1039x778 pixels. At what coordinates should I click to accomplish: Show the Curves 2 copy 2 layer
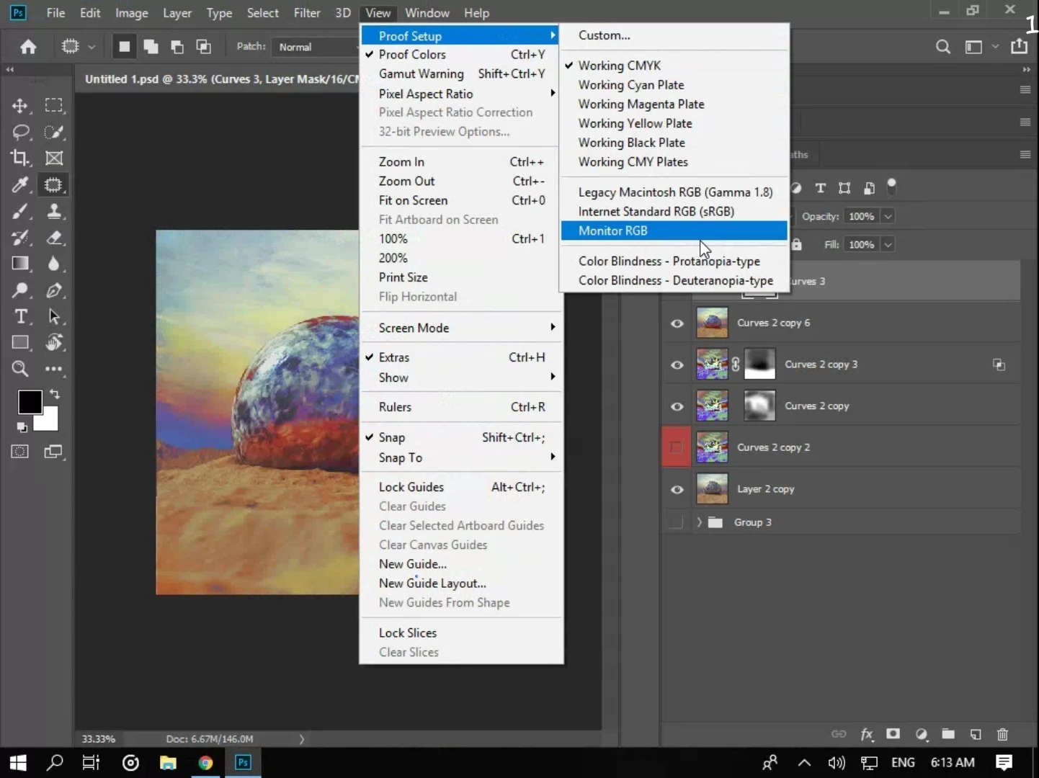[x=676, y=447]
